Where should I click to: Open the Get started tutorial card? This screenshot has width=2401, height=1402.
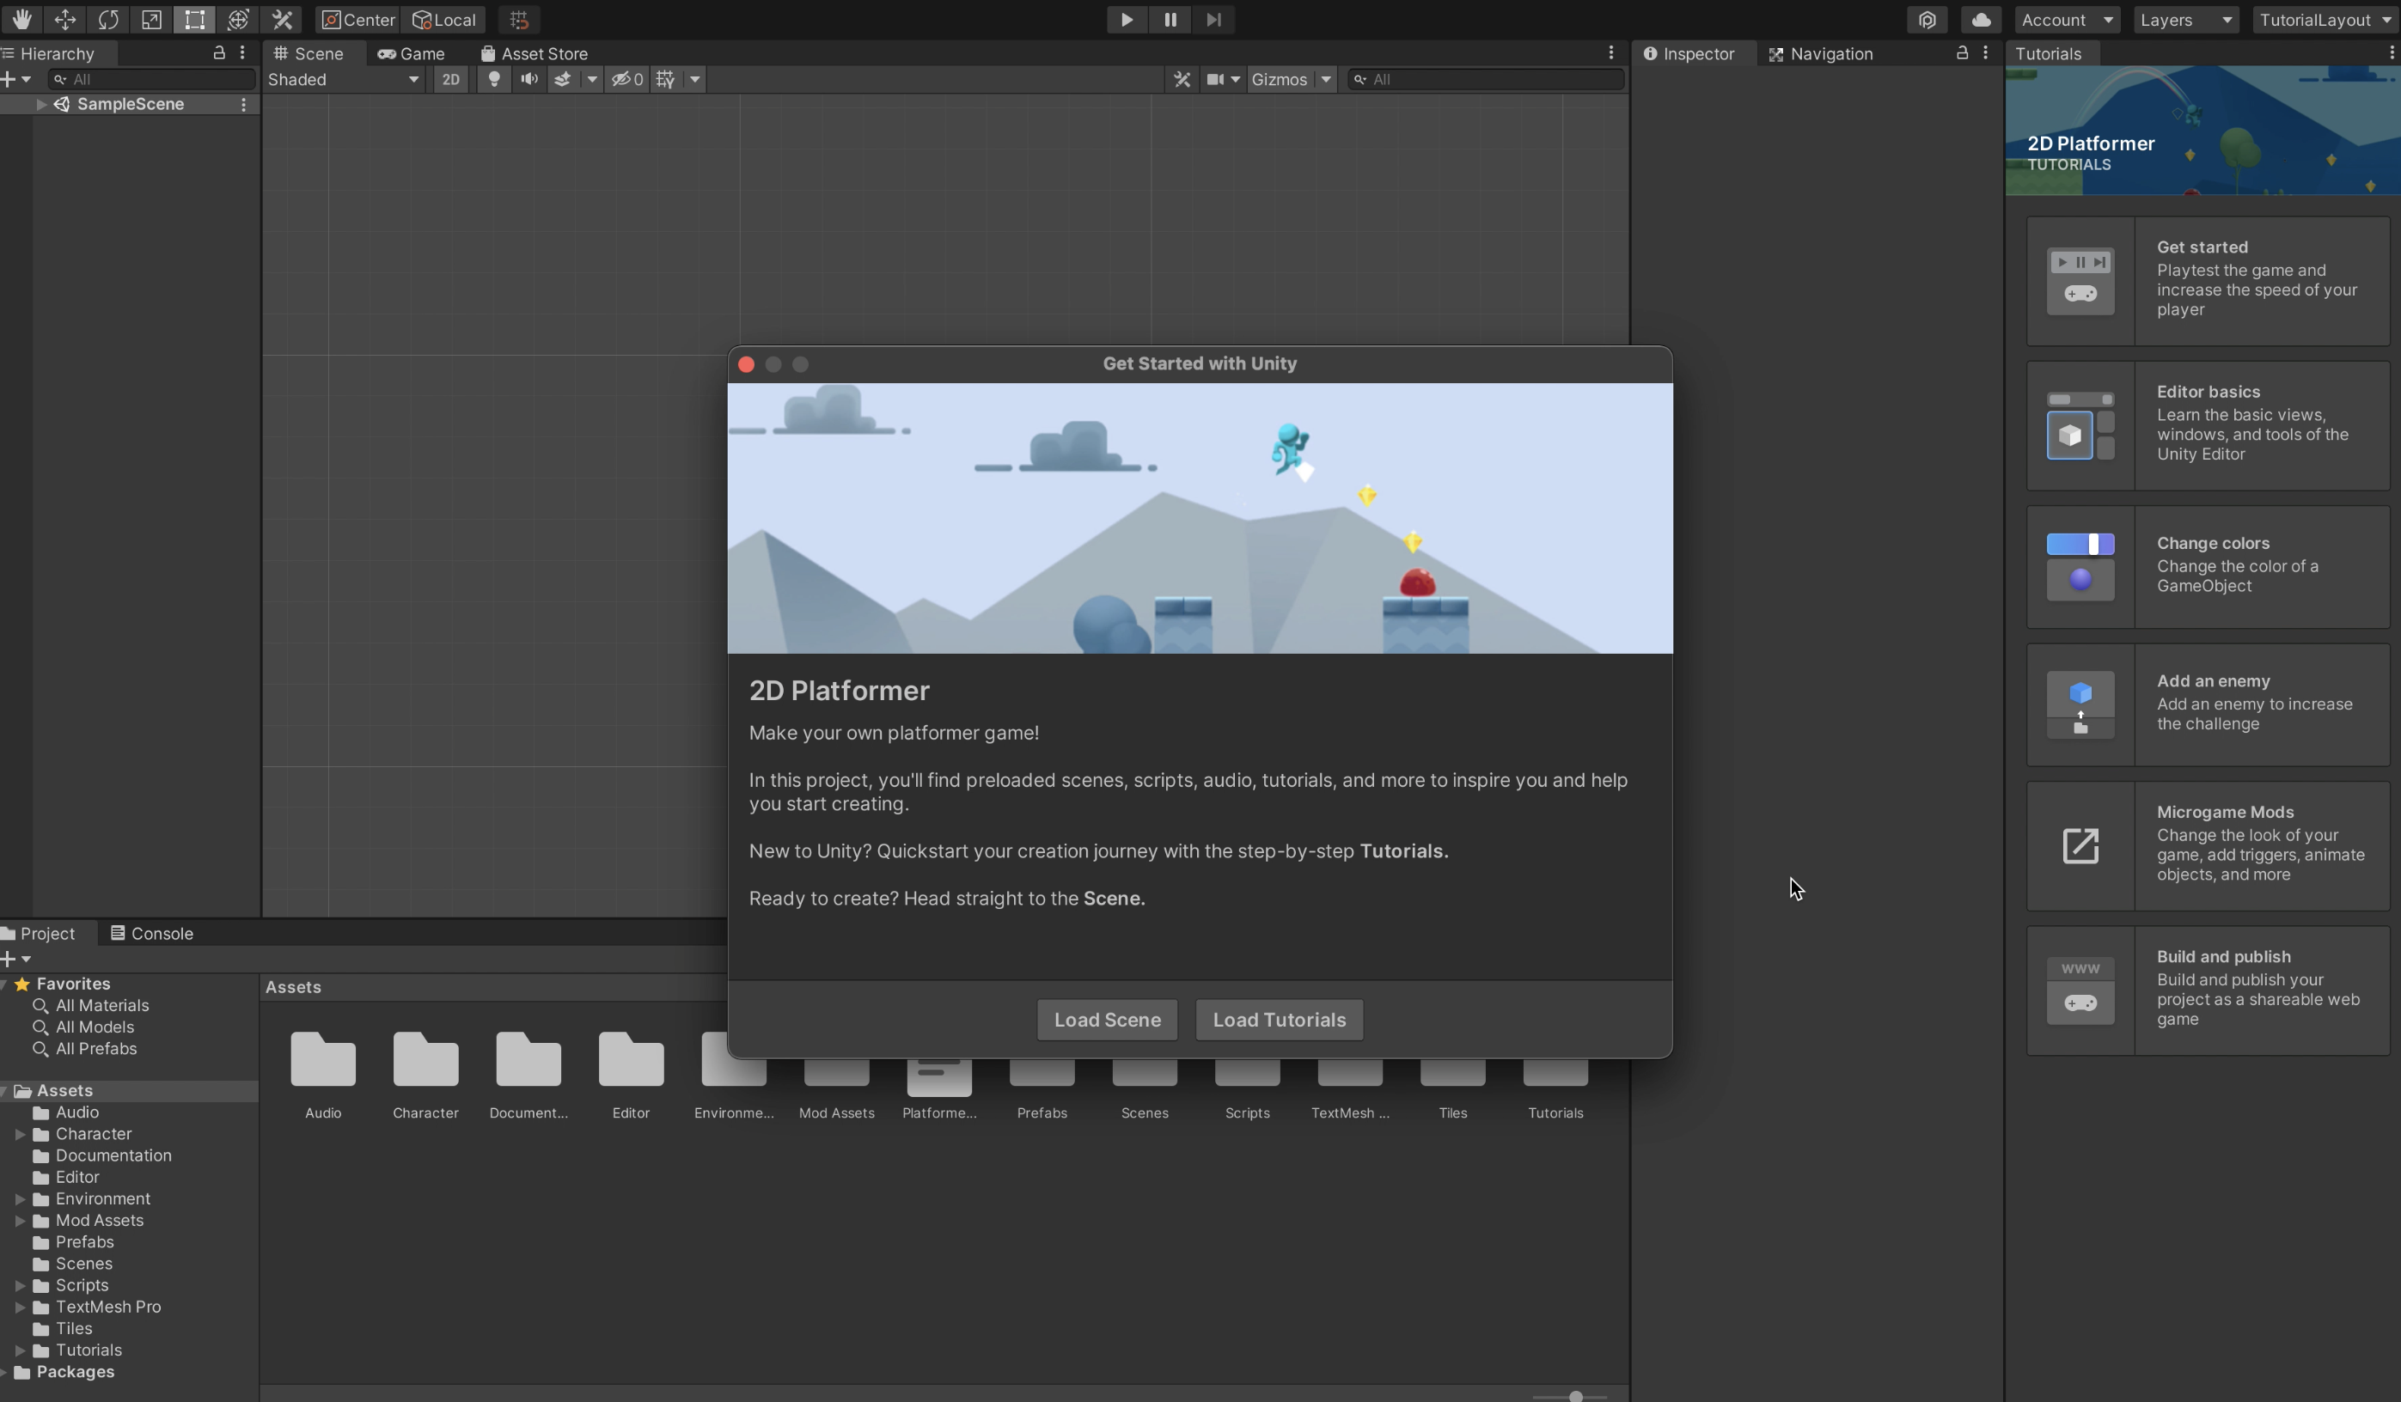tap(2208, 280)
